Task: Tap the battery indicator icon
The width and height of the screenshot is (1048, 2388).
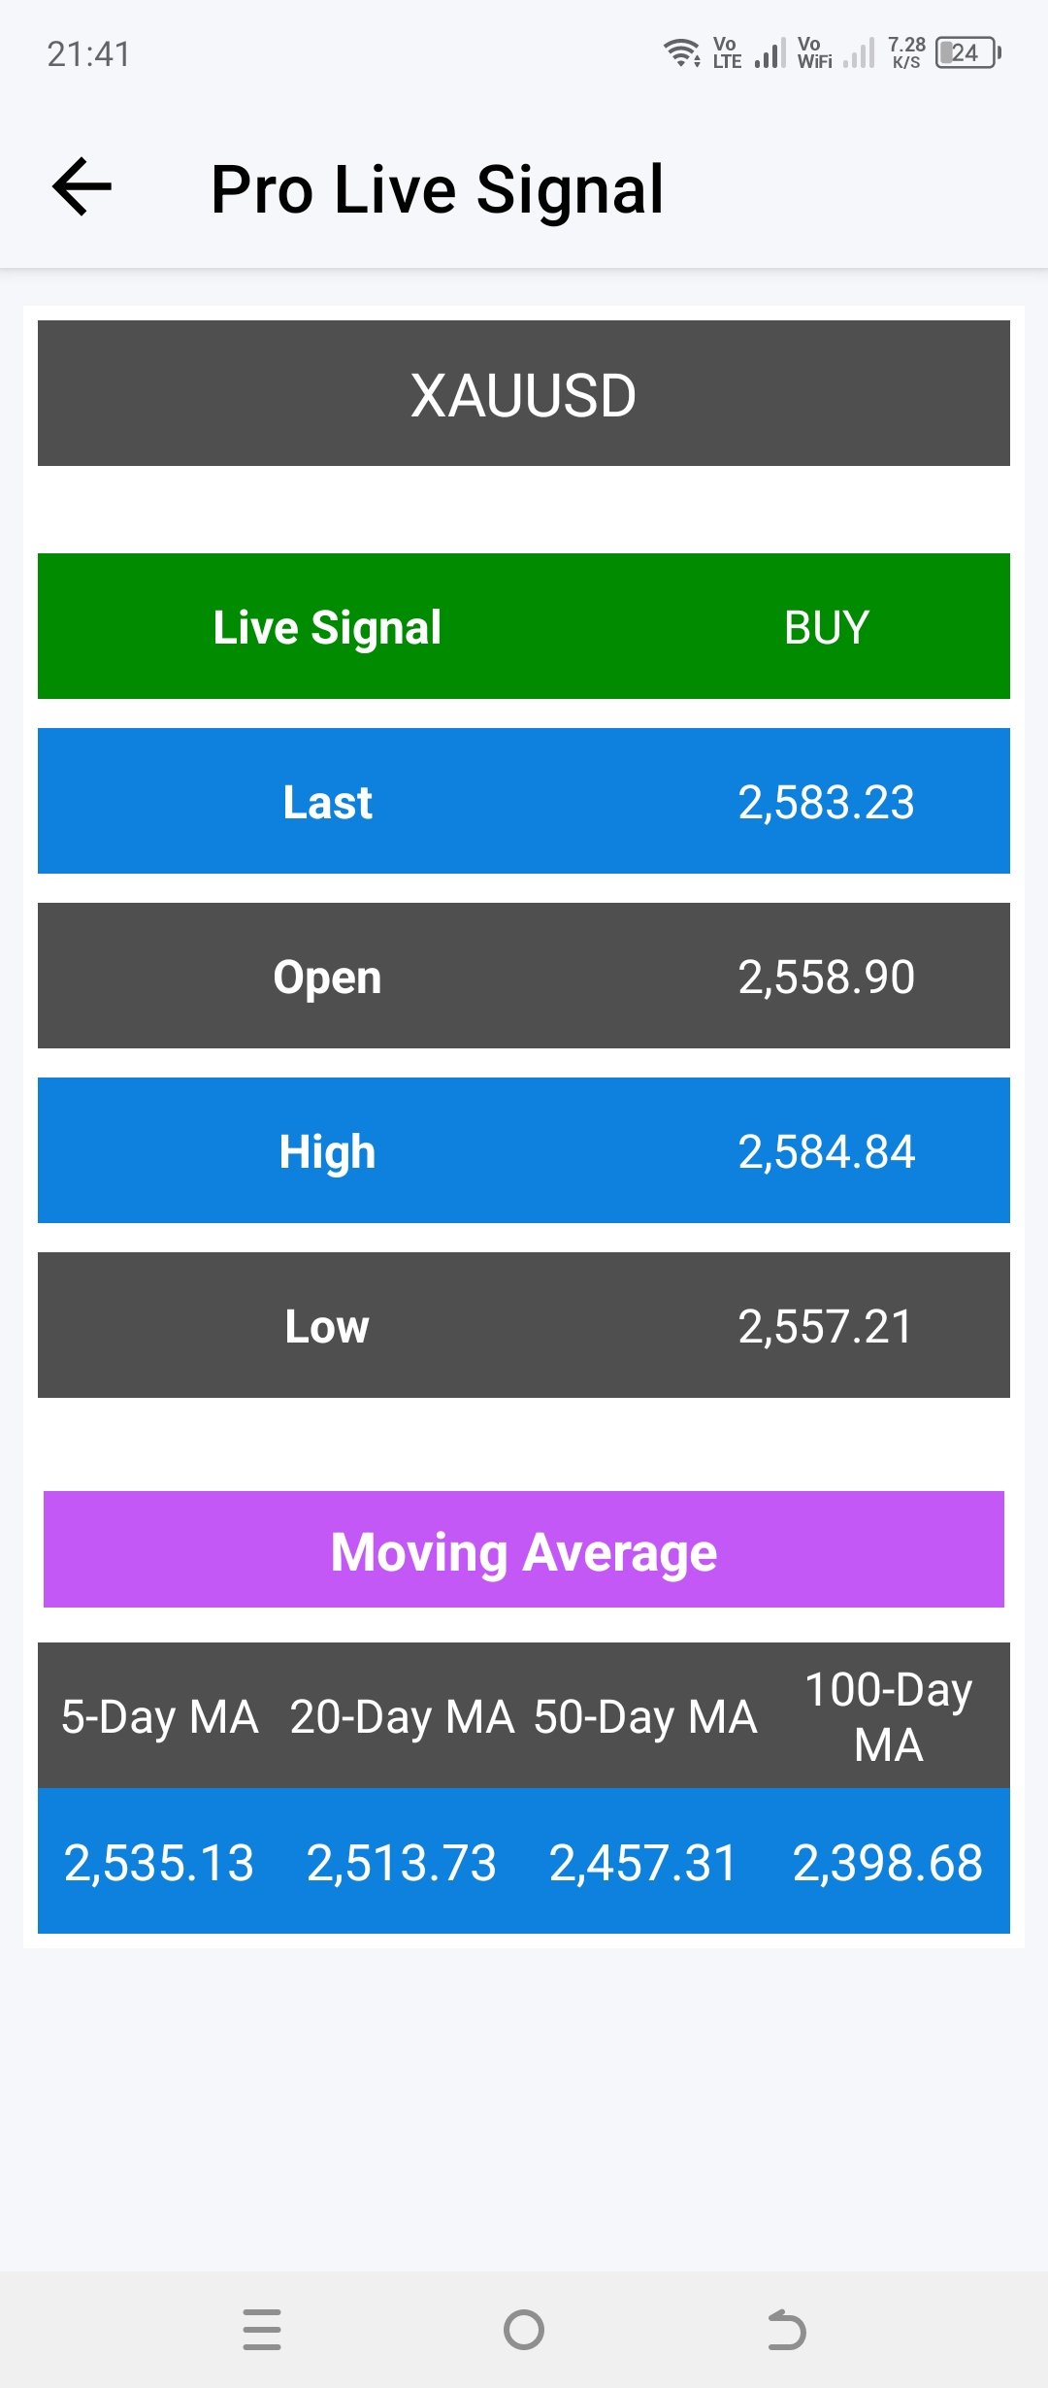Action: [x=967, y=52]
